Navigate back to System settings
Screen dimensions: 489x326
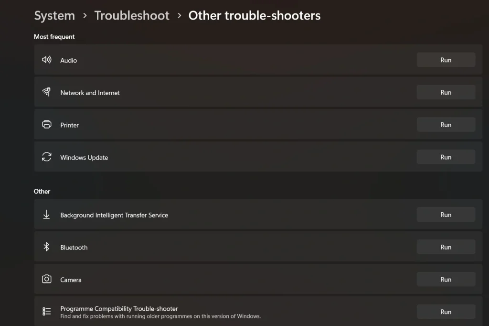(54, 15)
